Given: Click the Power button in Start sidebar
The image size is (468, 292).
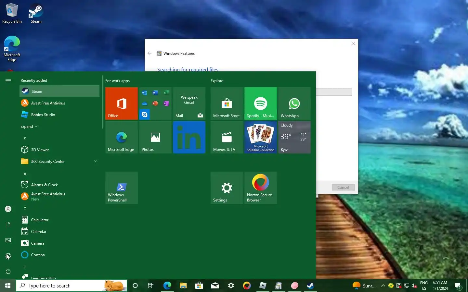Looking at the screenshot, I should click(8, 271).
